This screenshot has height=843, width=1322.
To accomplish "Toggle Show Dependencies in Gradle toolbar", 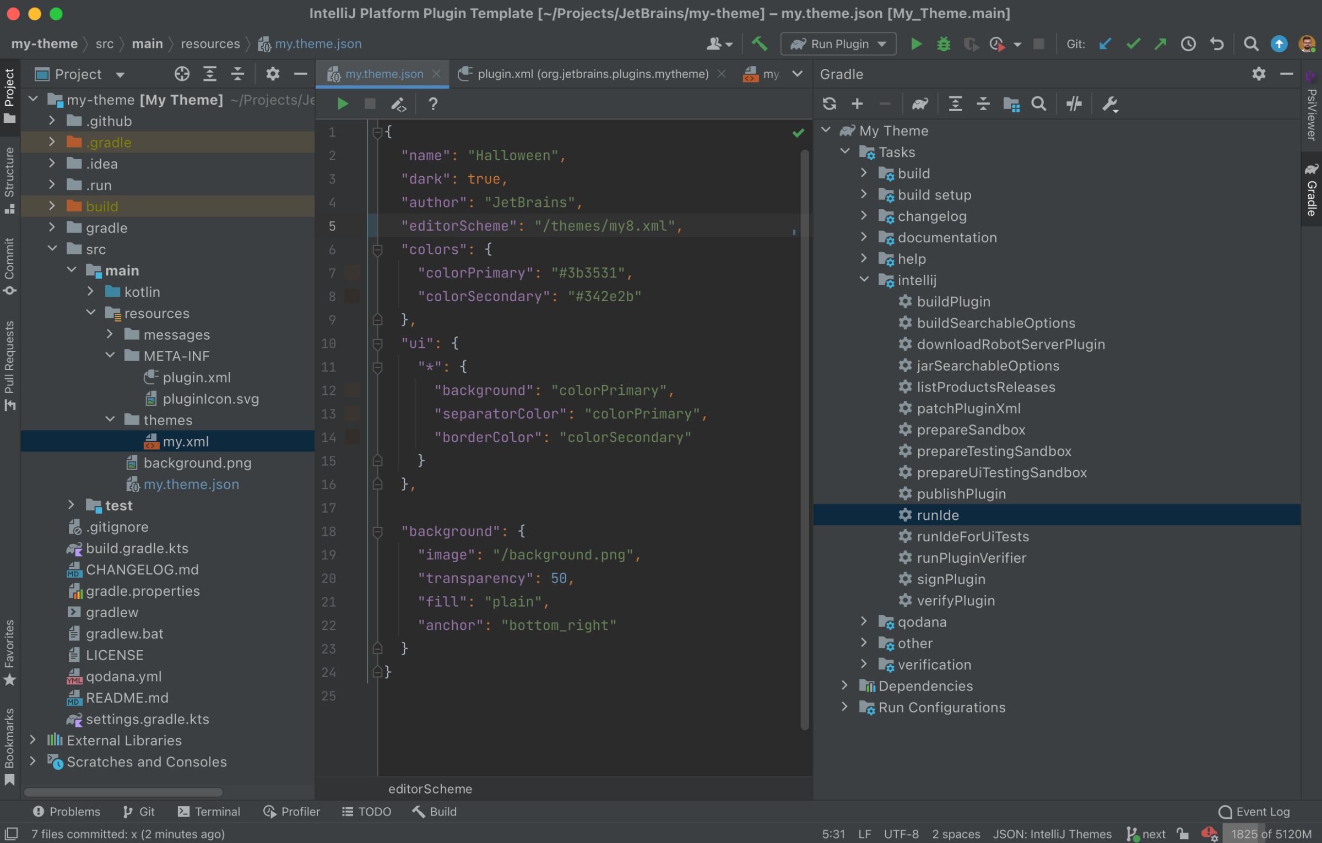I will coord(1011,104).
